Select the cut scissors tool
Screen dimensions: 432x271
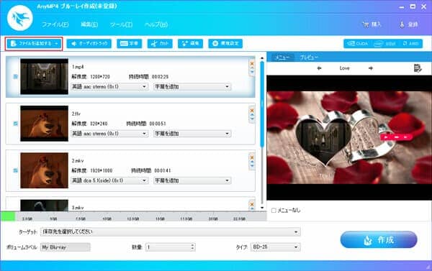point(160,43)
